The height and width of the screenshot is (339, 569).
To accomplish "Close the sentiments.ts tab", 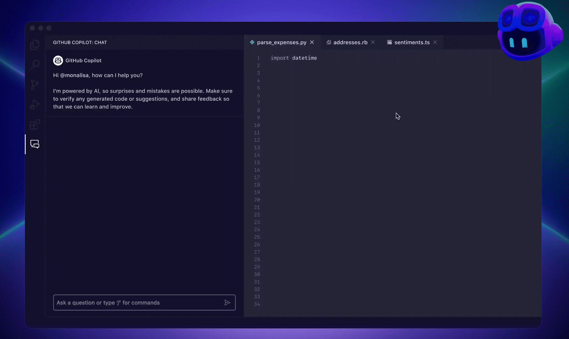I will pos(435,42).
